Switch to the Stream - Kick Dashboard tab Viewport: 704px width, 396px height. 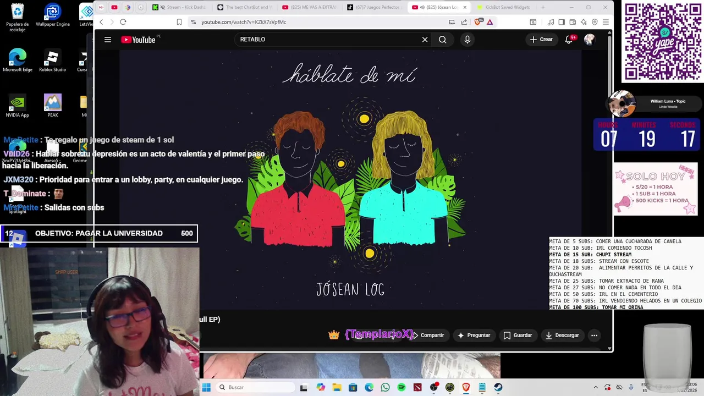(179, 7)
